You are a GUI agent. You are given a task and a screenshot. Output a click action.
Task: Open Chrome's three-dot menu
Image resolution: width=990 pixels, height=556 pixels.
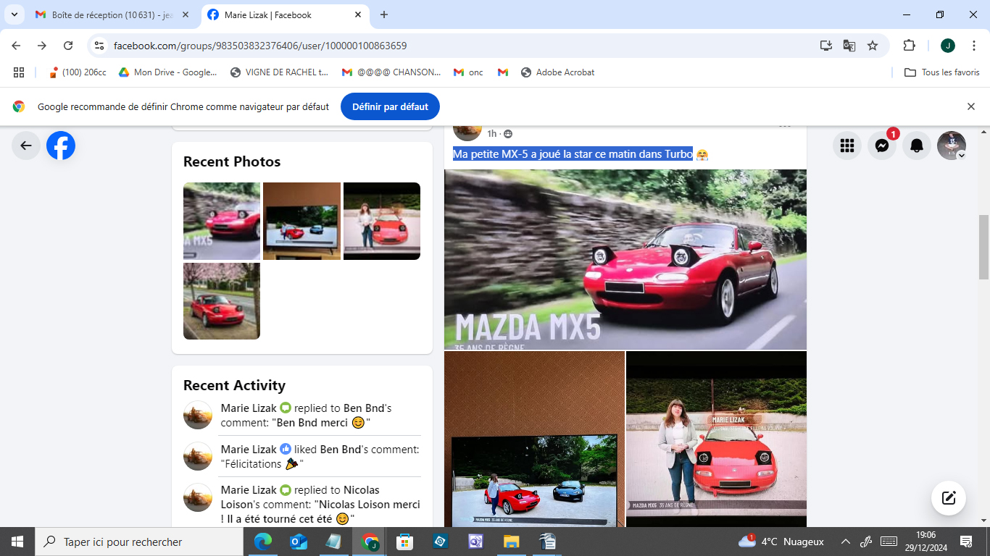point(973,46)
